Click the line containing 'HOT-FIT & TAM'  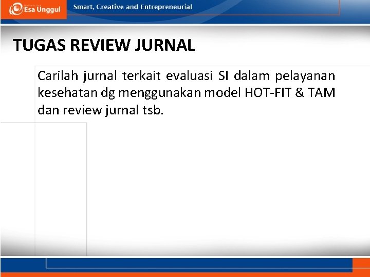186,93
